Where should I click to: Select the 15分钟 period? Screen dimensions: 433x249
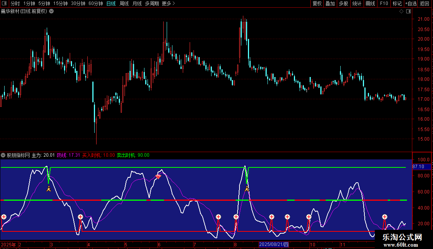pyautogui.click(x=60, y=3)
